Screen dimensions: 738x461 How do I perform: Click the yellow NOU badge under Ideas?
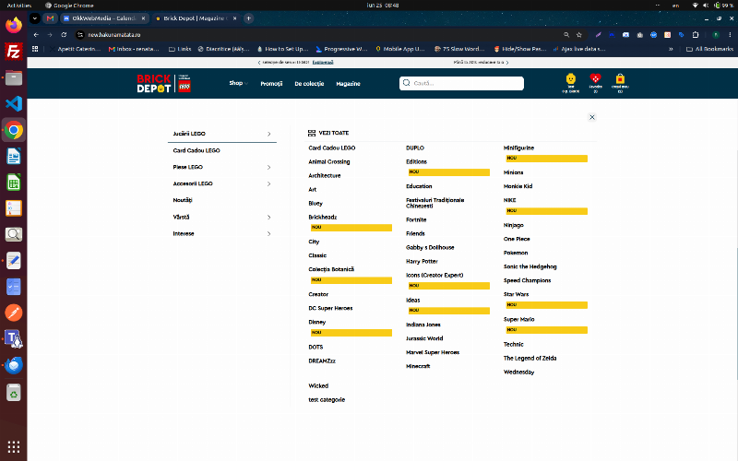tap(448, 311)
